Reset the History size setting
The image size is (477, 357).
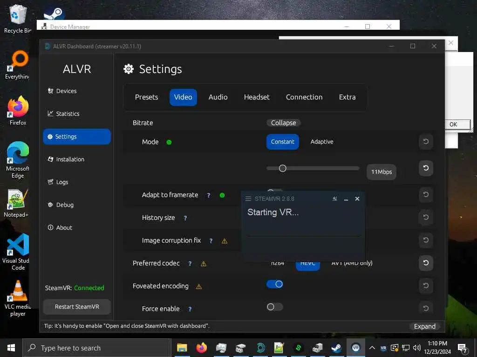[426, 217]
